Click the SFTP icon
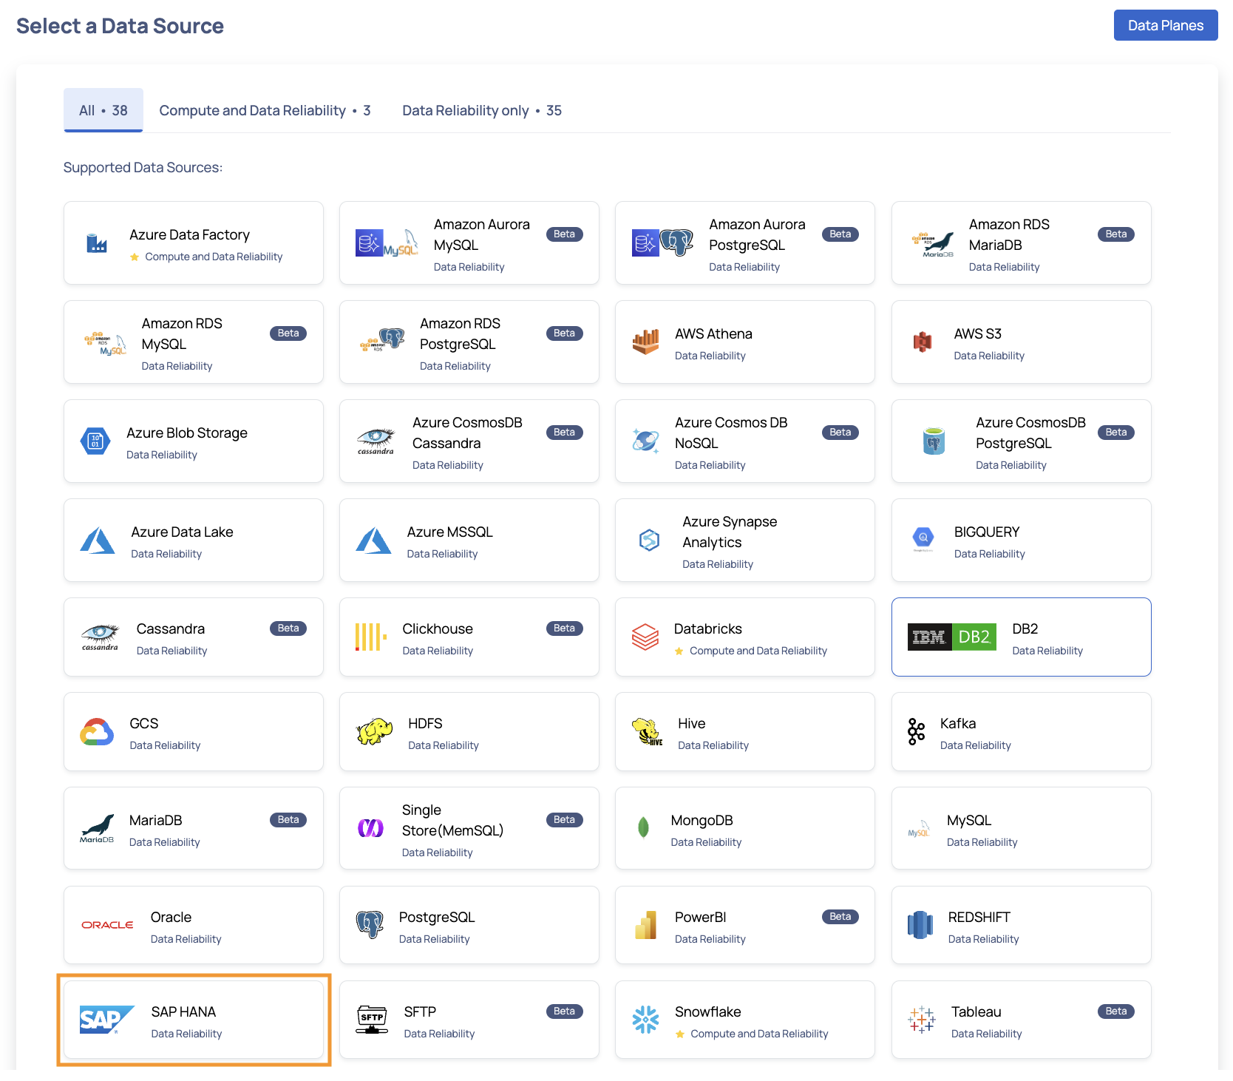1233x1081 pixels. [372, 1020]
